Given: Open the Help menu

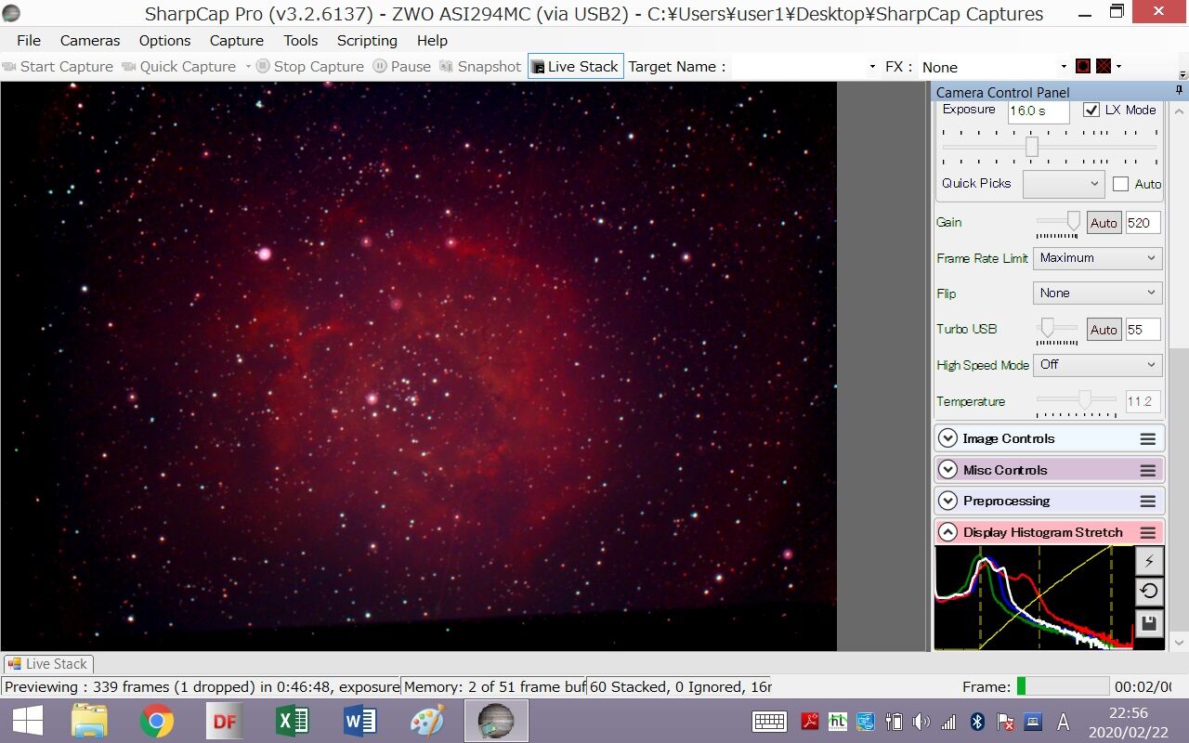Looking at the screenshot, I should pos(432,41).
